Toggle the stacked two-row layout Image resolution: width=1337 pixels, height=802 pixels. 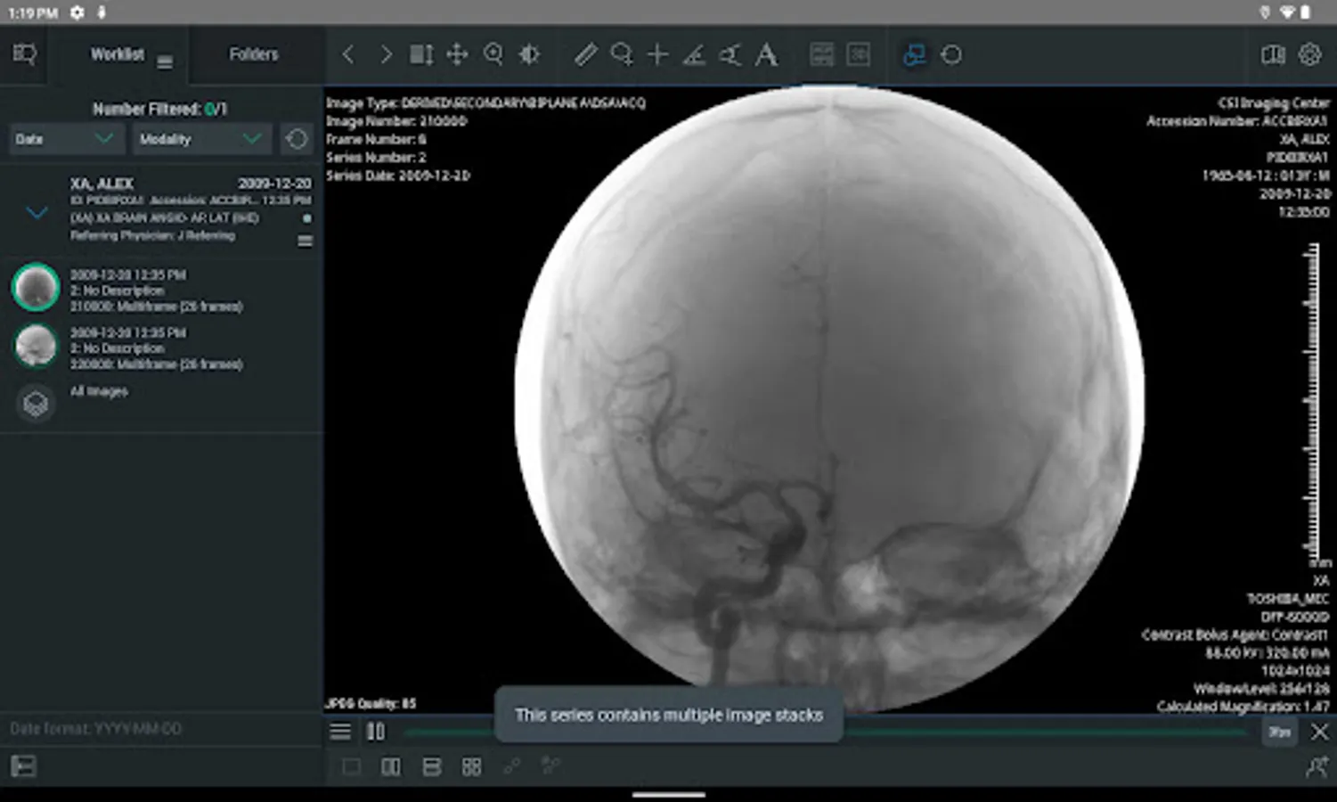431,767
